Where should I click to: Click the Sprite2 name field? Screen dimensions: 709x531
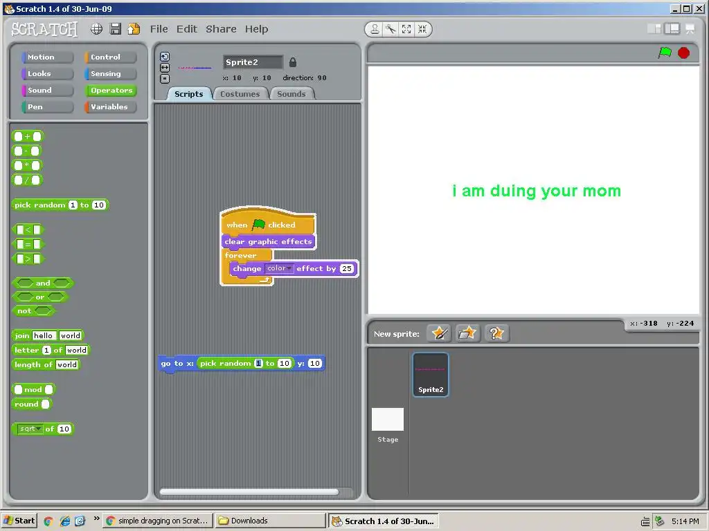pyautogui.click(x=253, y=62)
